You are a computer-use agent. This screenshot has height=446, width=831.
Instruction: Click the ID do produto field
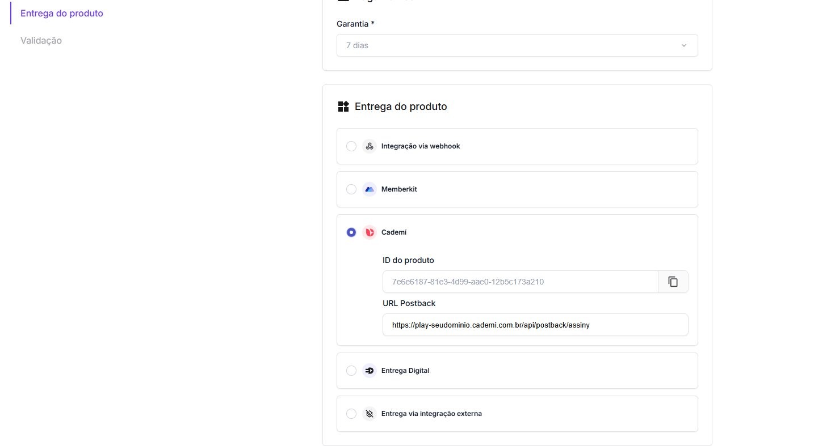tap(521, 282)
